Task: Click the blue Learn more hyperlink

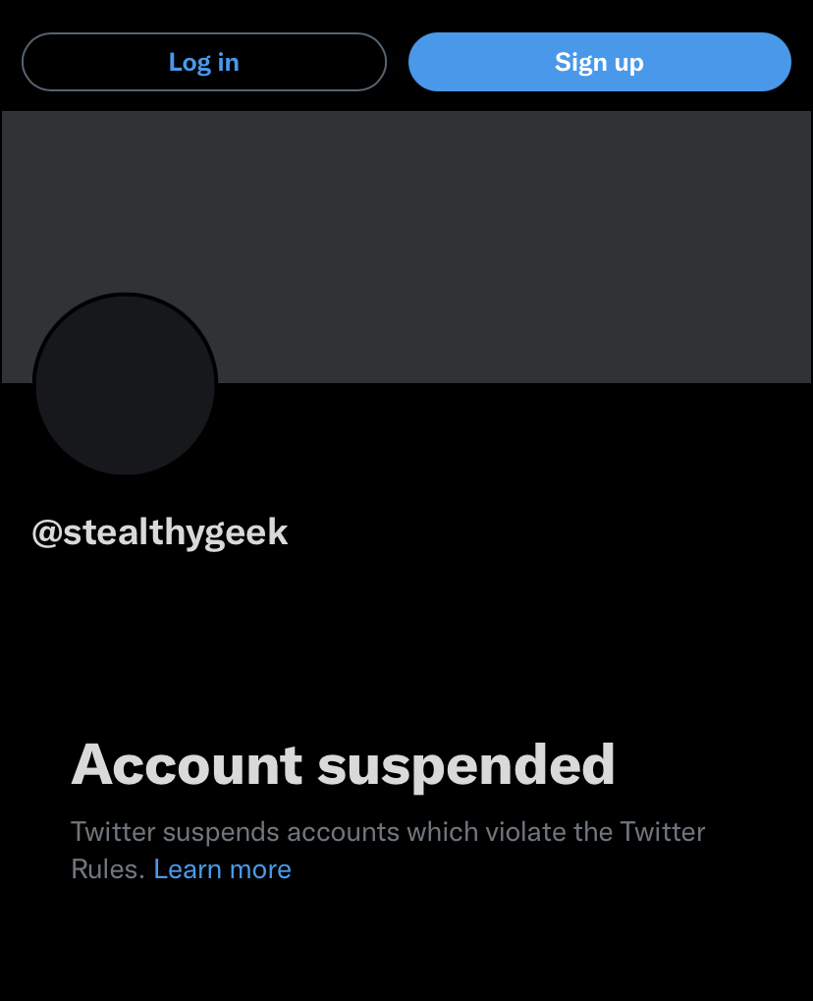Action: (x=222, y=868)
